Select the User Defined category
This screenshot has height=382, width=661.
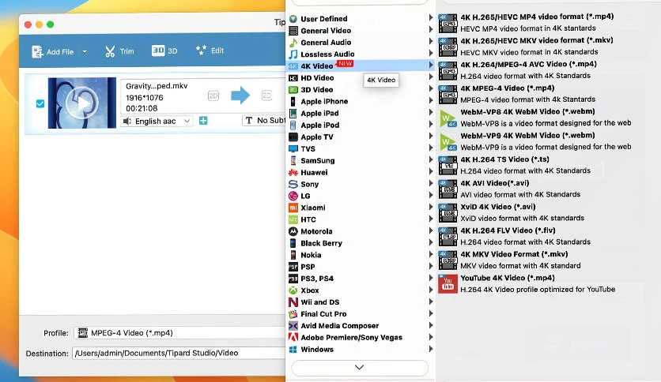pyautogui.click(x=361, y=18)
